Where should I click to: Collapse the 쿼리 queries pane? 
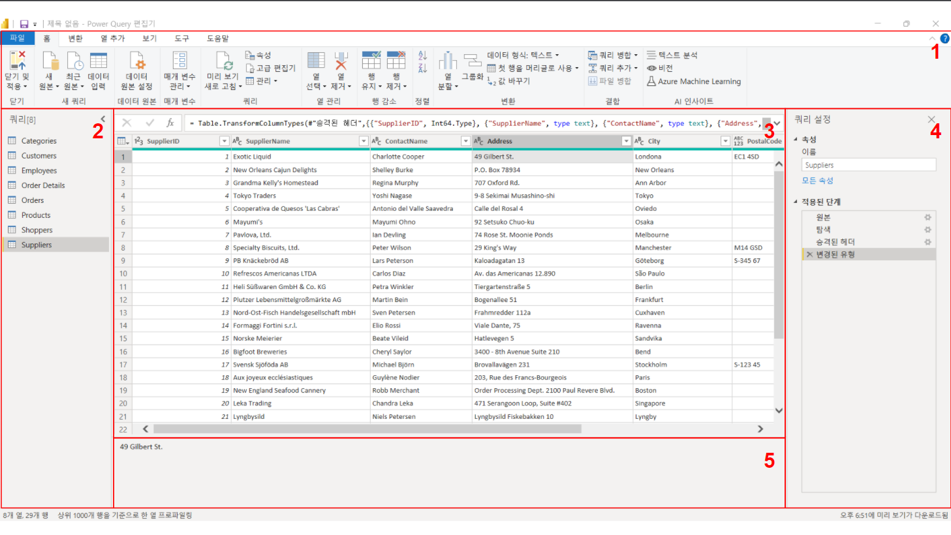tap(102, 119)
